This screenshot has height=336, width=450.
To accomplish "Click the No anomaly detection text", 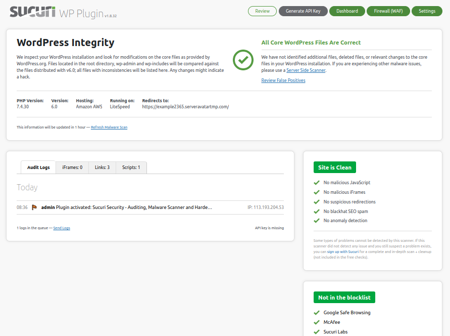I will [345, 221].
